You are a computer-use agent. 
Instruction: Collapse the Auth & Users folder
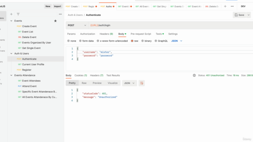click(x=11, y=54)
